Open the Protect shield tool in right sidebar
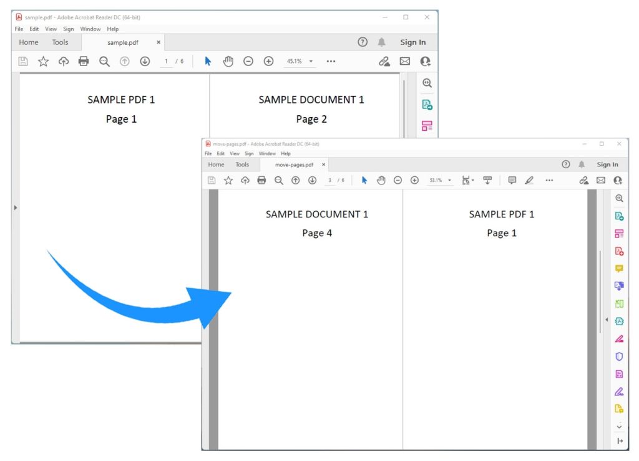This screenshot has height=461, width=639. coord(619,356)
